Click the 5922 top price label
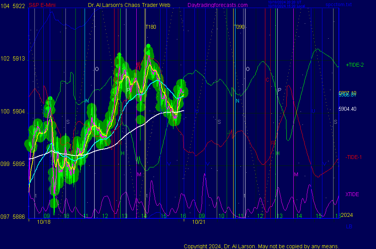This screenshot has height=249, width=376. pos(19,7)
